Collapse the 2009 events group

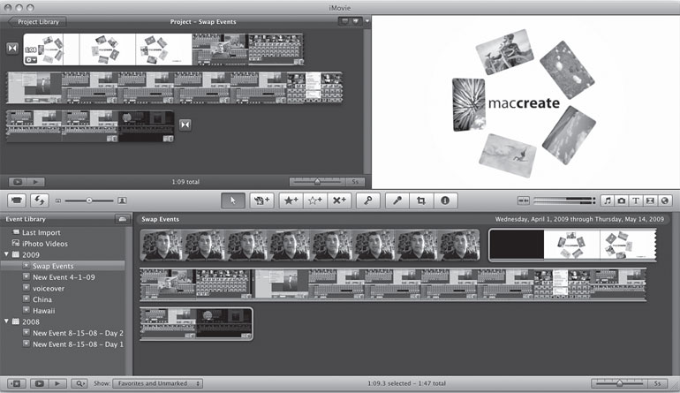(x=7, y=254)
